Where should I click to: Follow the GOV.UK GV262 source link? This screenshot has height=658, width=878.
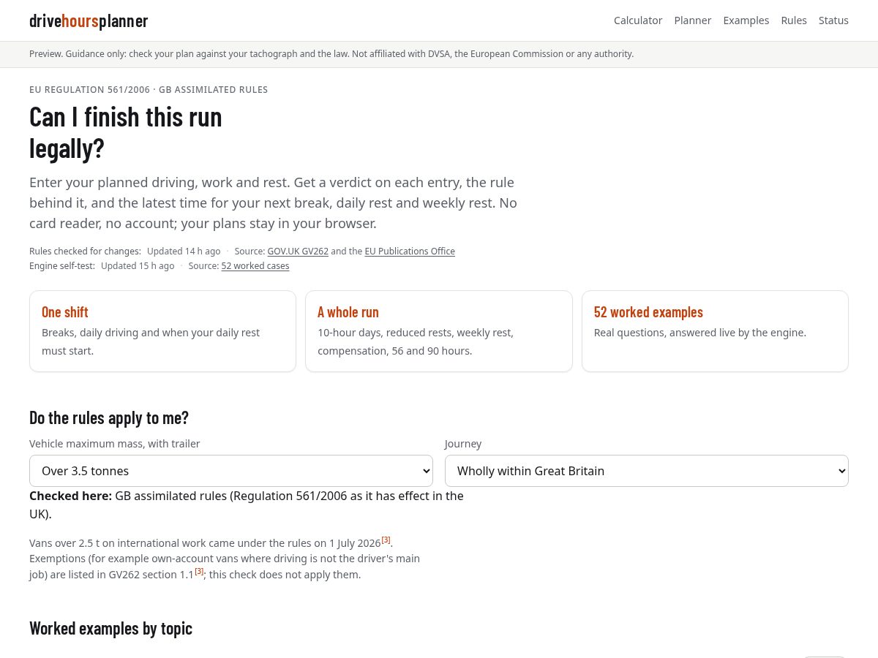click(298, 252)
